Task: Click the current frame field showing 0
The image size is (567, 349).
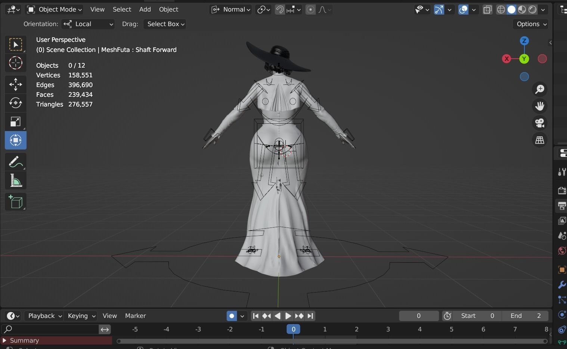Action: pos(419,316)
